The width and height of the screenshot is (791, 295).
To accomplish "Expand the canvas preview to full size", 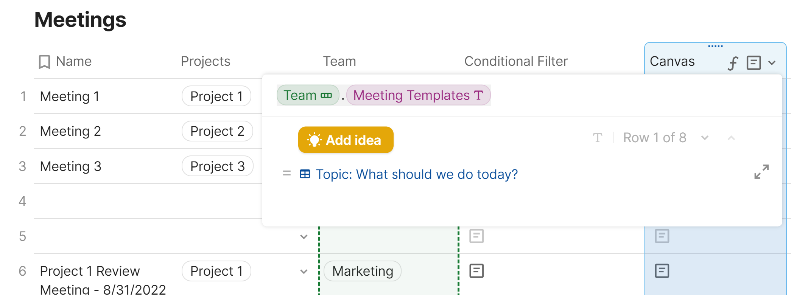I will [761, 172].
